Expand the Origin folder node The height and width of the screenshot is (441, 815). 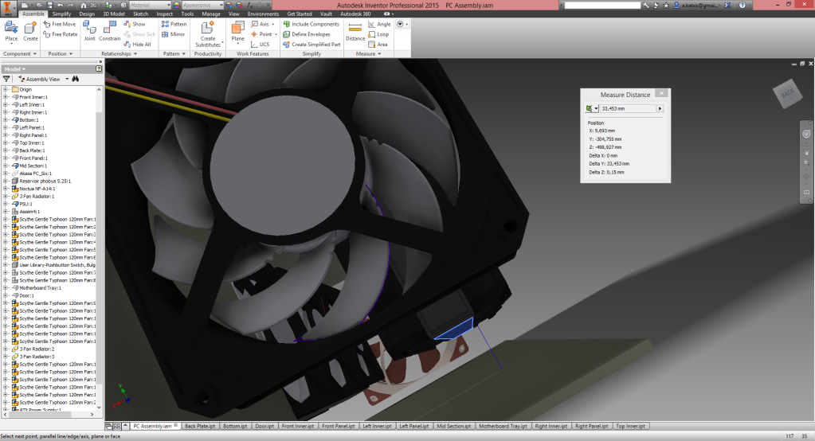pos(6,89)
